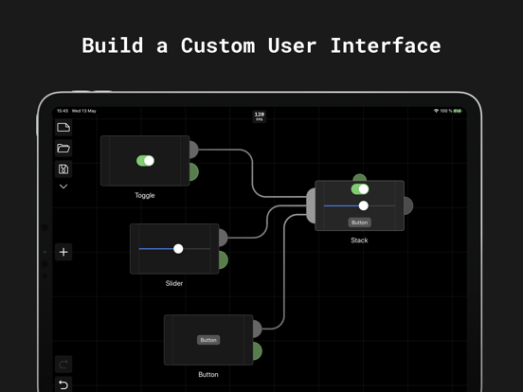Click the Slider node label
Screen dimensions: 523x392
174,283
